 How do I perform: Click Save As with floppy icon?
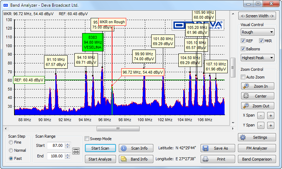coord(217,148)
